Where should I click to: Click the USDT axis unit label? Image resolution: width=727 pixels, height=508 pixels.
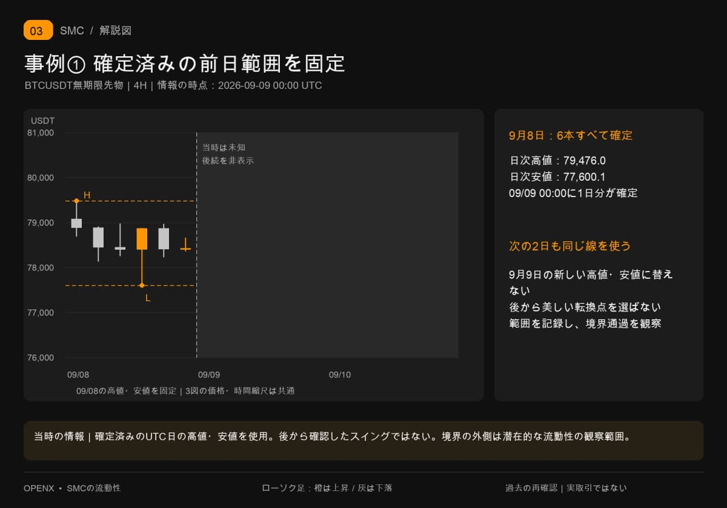pos(42,120)
